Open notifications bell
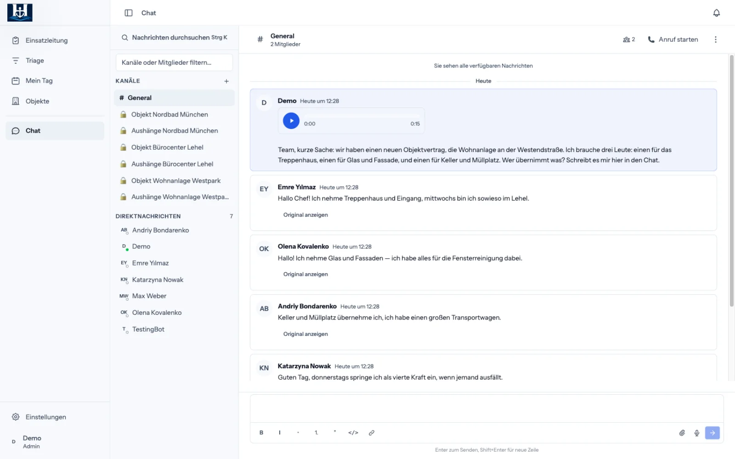Screen dimensions: 735x459 pyautogui.click(x=716, y=13)
